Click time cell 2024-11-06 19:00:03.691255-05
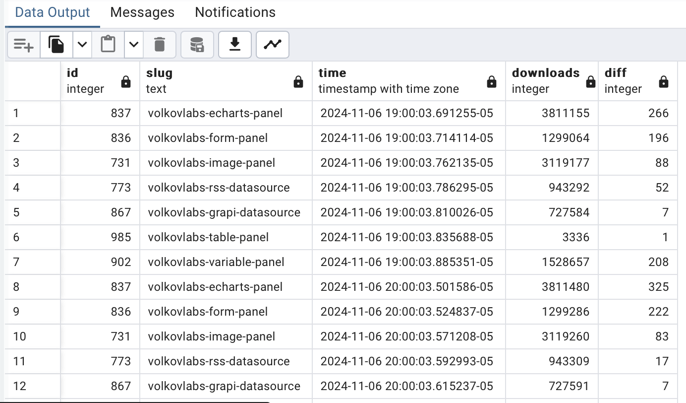The width and height of the screenshot is (686, 403). (409, 113)
